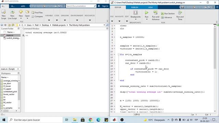The image size is (219, 123).
Task: Toggle breakpoint at line 24 disp
Action: [x=114, y=92]
